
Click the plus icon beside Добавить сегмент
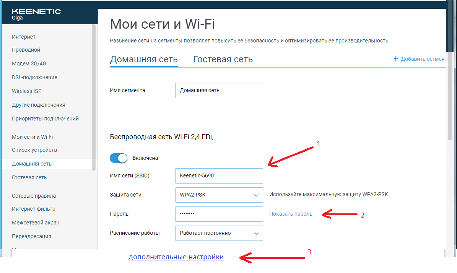click(395, 58)
